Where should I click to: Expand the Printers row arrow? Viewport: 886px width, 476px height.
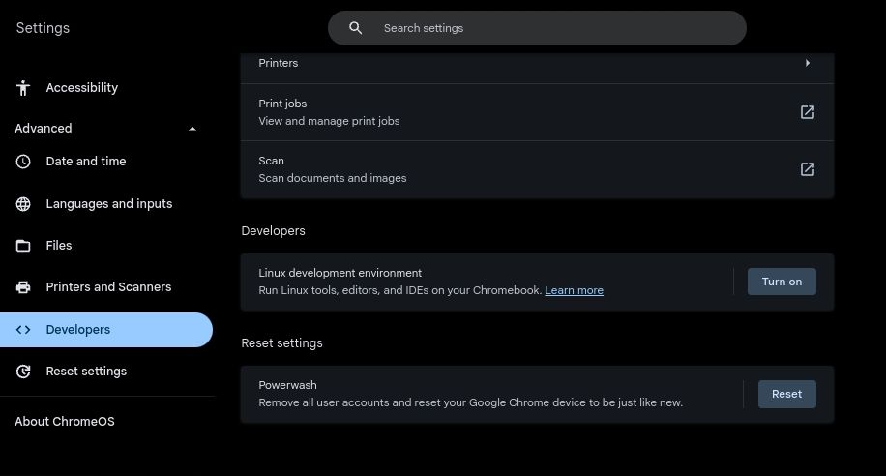pyautogui.click(x=808, y=63)
